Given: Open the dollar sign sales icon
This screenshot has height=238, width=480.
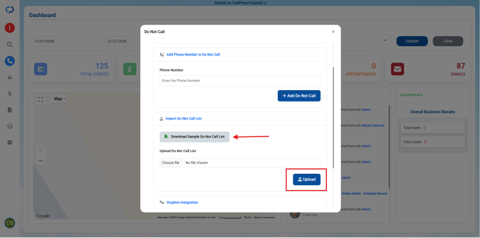Looking at the screenshot, I should (x=10, y=94).
